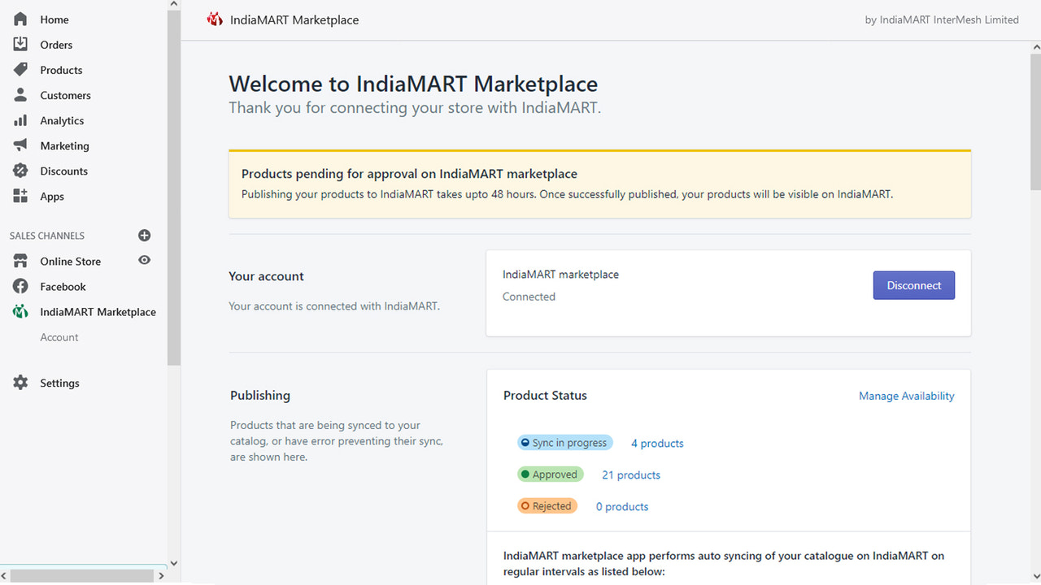Toggle Online Store visibility with the eye icon
Screen dimensions: 1041x585
pyautogui.click(x=144, y=260)
